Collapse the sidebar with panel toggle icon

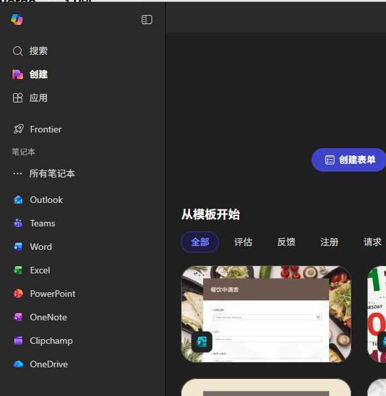(146, 20)
